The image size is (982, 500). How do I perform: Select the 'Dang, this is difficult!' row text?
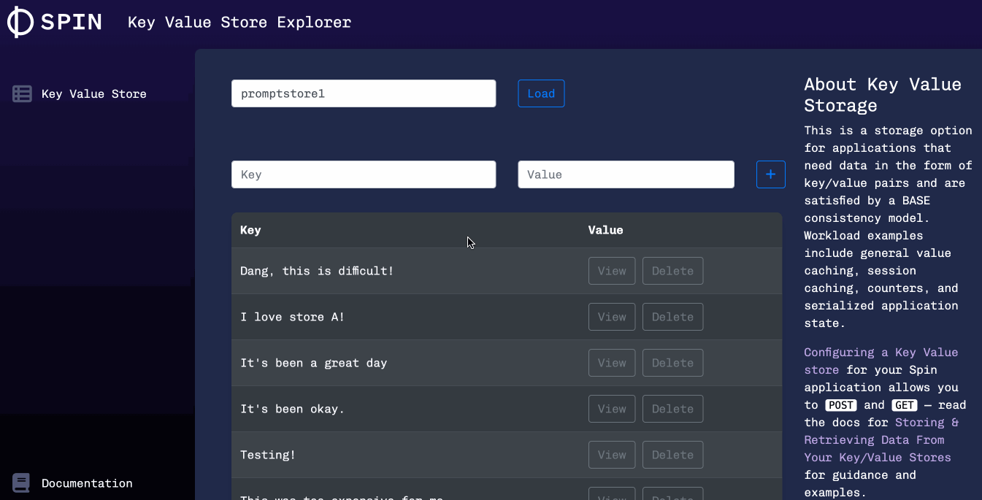[317, 271]
